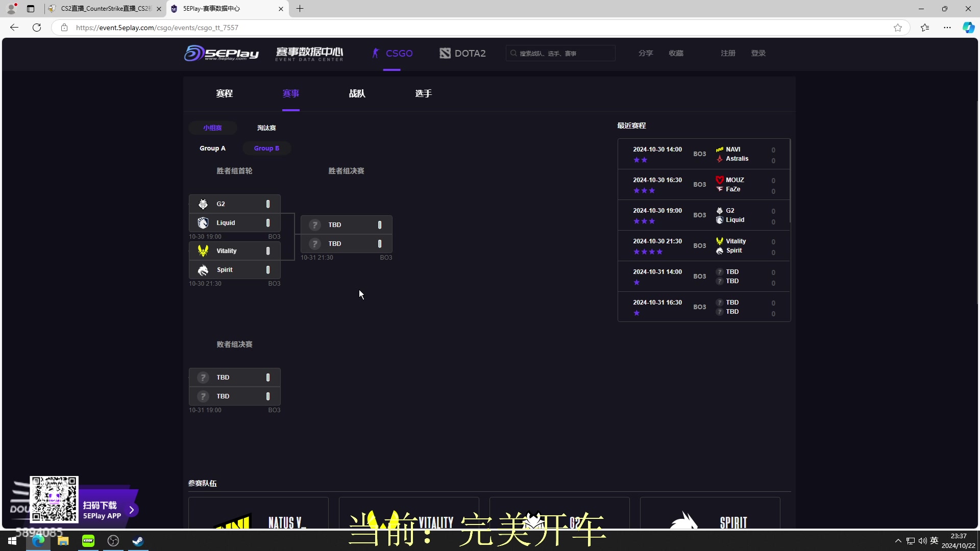This screenshot has height=551, width=980.
Task: Click the site search input field
Action: click(x=560, y=53)
